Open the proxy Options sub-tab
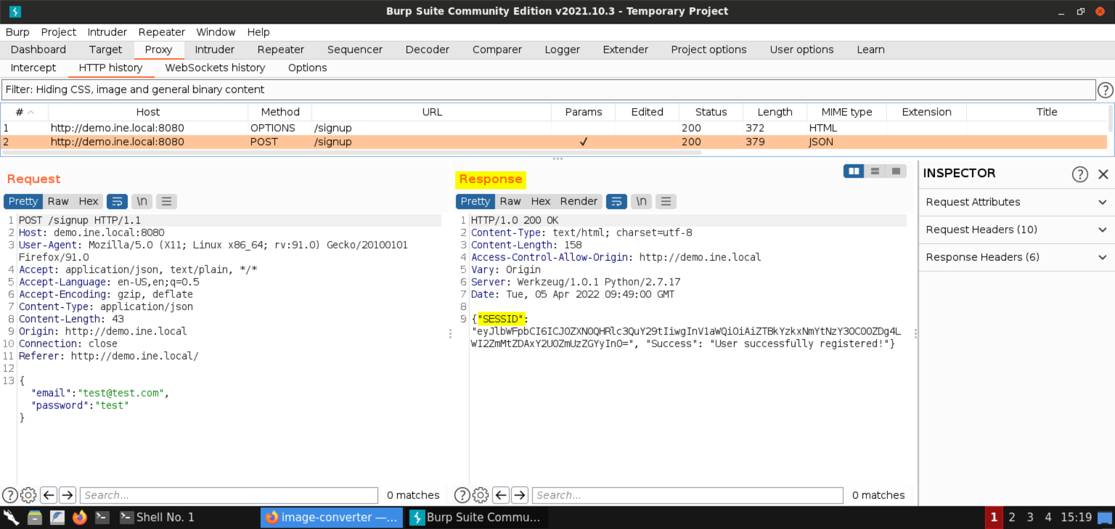Image resolution: width=1115 pixels, height=529 pixels. coord(307,68)
